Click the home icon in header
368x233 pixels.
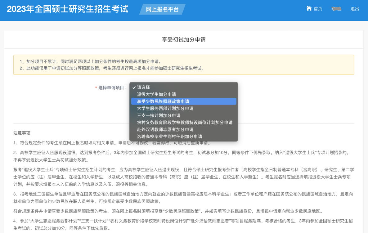pyautogui.click(x=309, y=8)
